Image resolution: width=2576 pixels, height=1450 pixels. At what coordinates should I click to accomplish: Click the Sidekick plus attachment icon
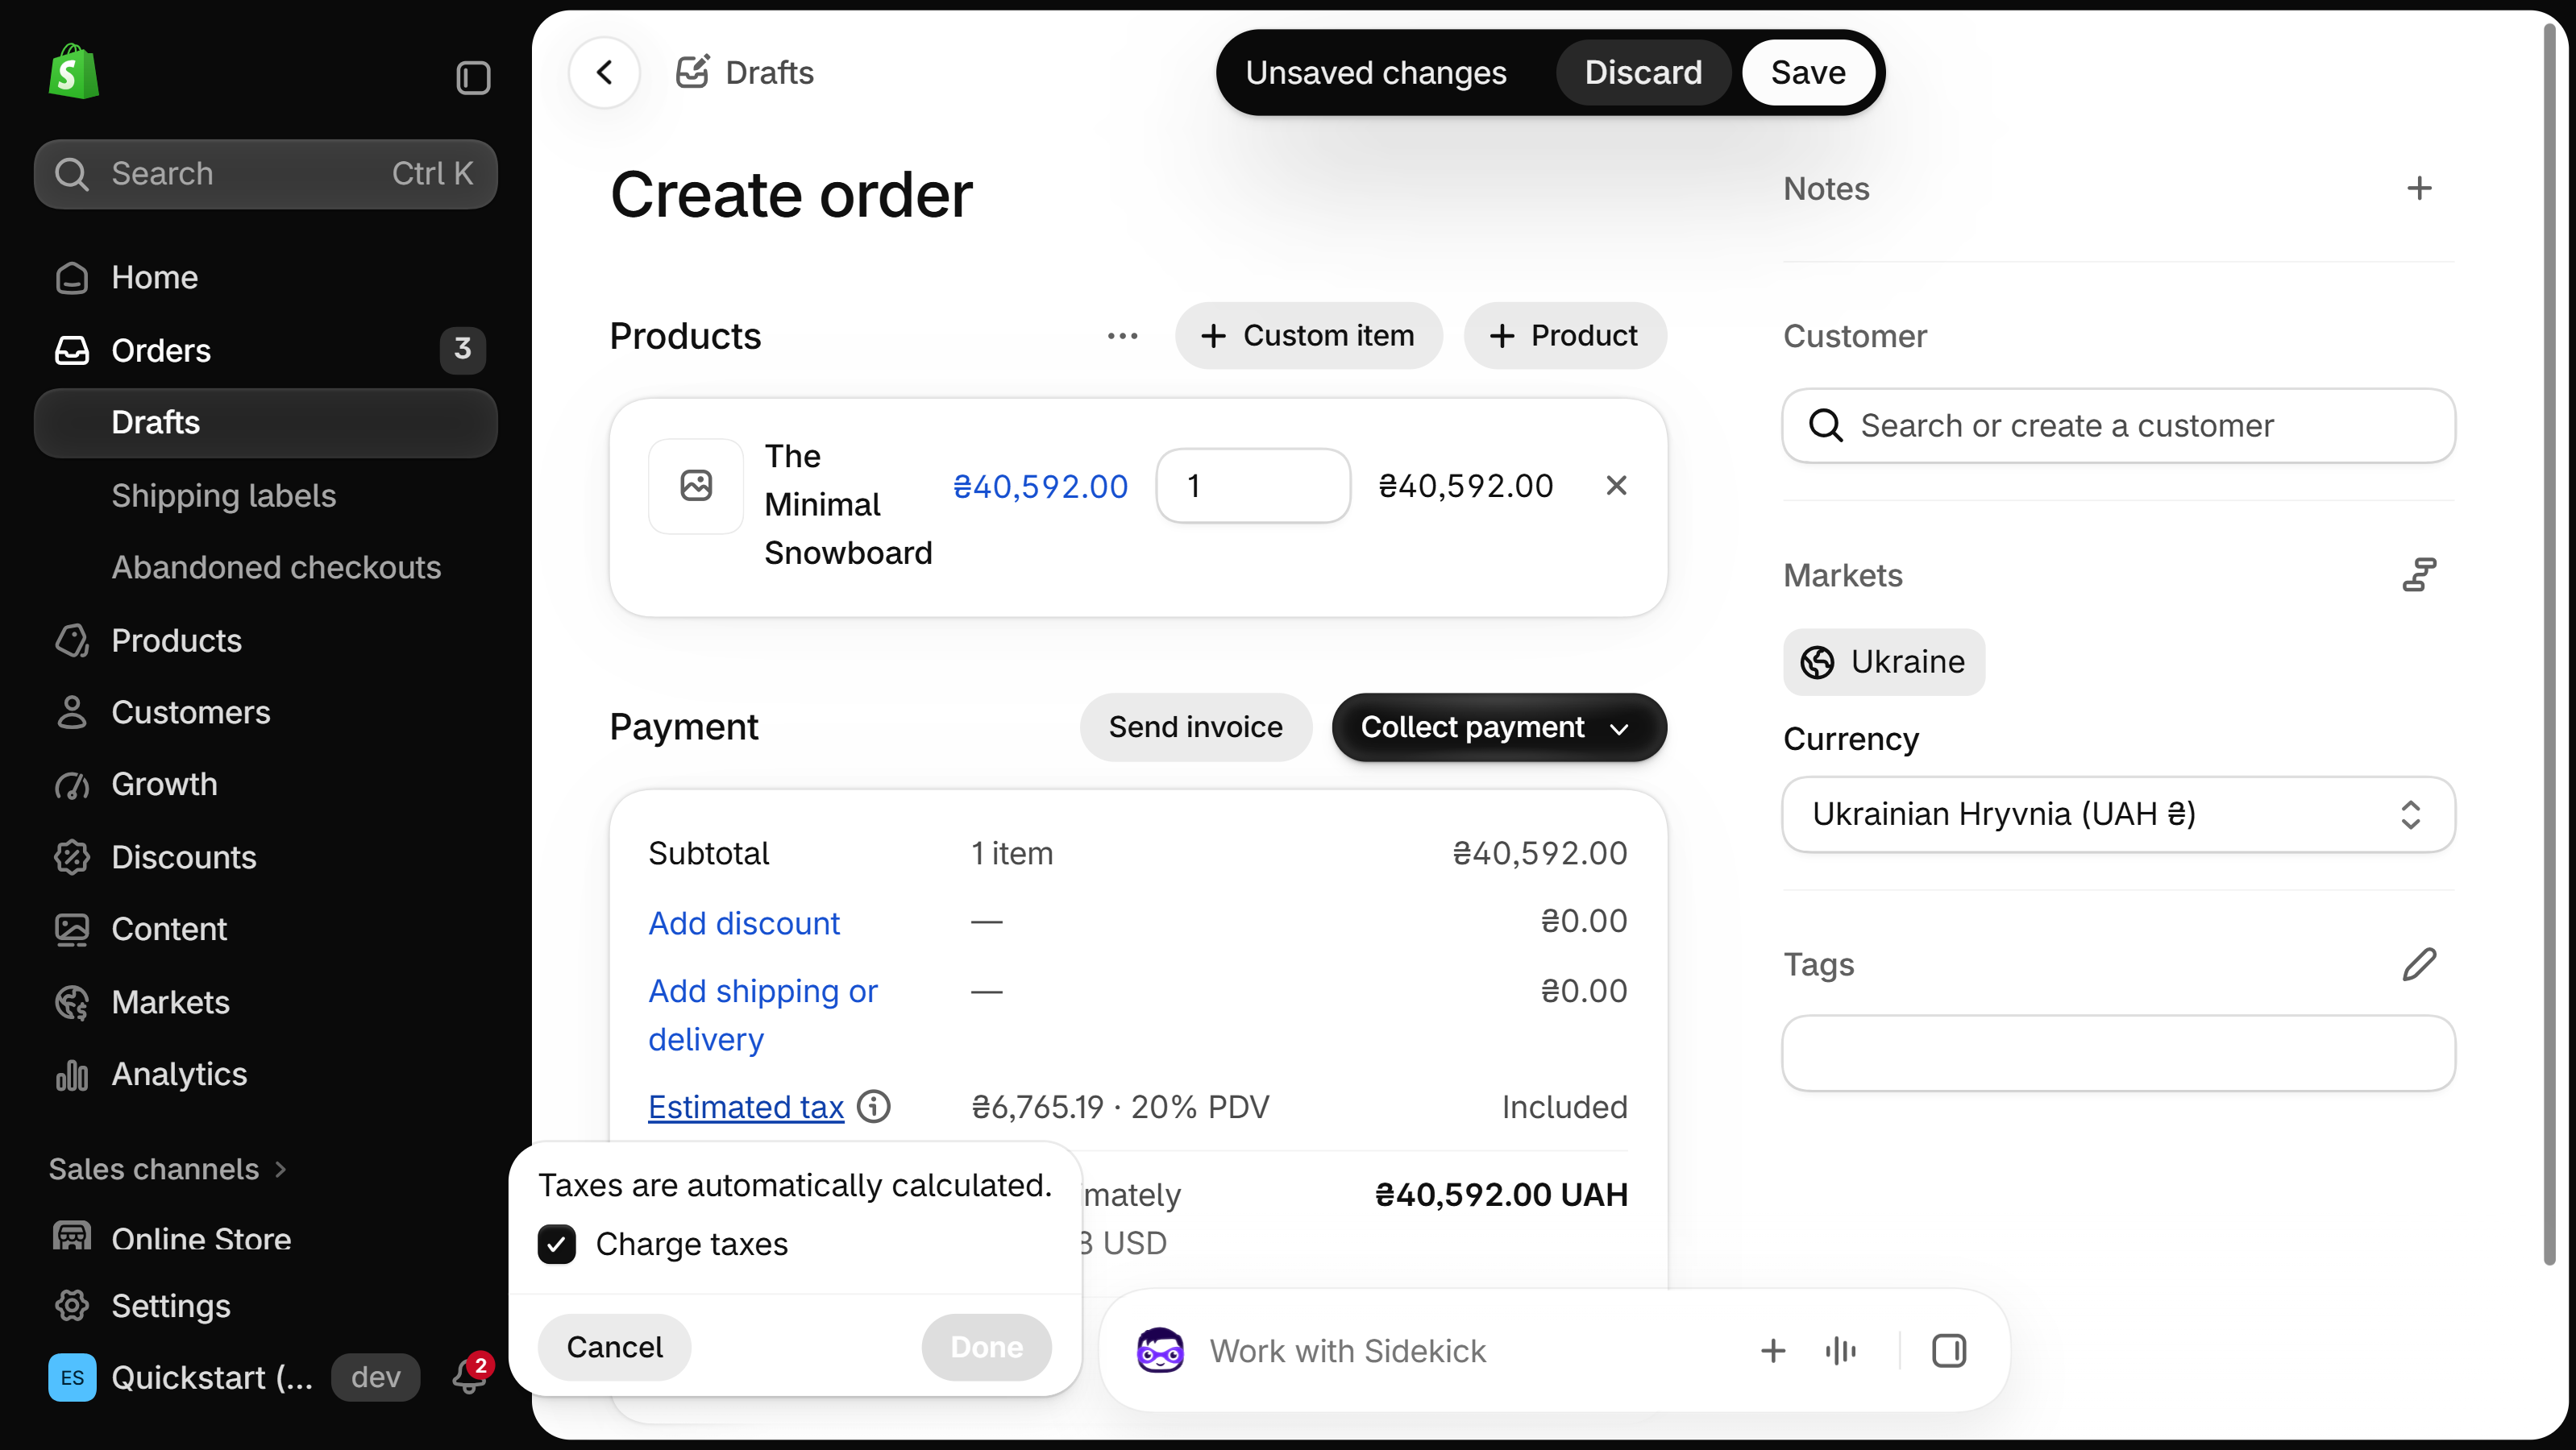(1772, 1350)
